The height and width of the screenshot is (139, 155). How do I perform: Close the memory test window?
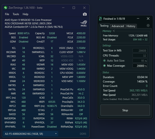pos(148,19)
